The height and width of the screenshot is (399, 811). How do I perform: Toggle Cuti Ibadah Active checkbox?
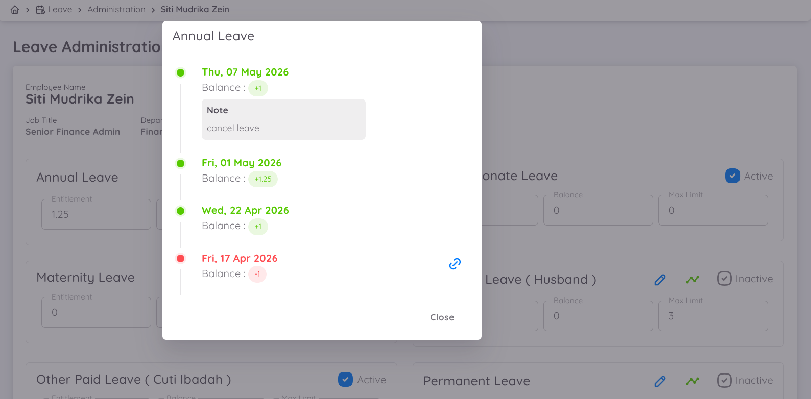pyautogui.click(x=345, y=380)
